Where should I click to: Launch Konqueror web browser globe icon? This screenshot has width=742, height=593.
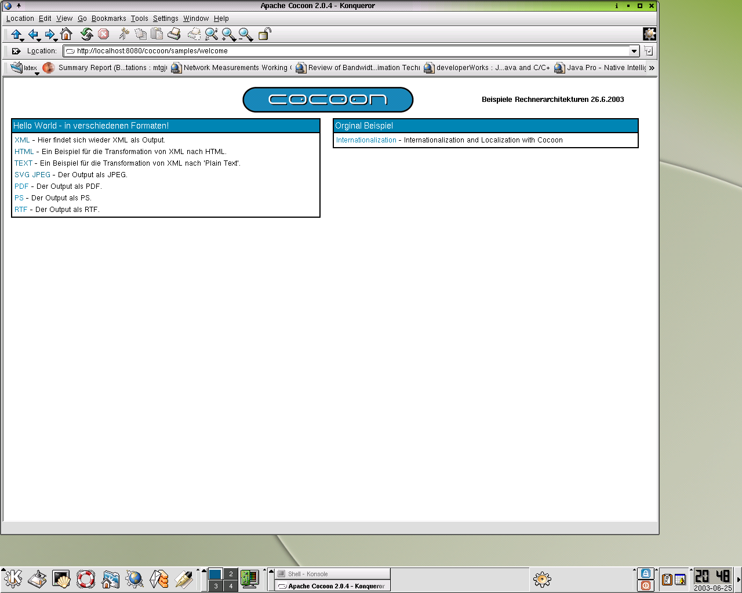pos(134,579)
